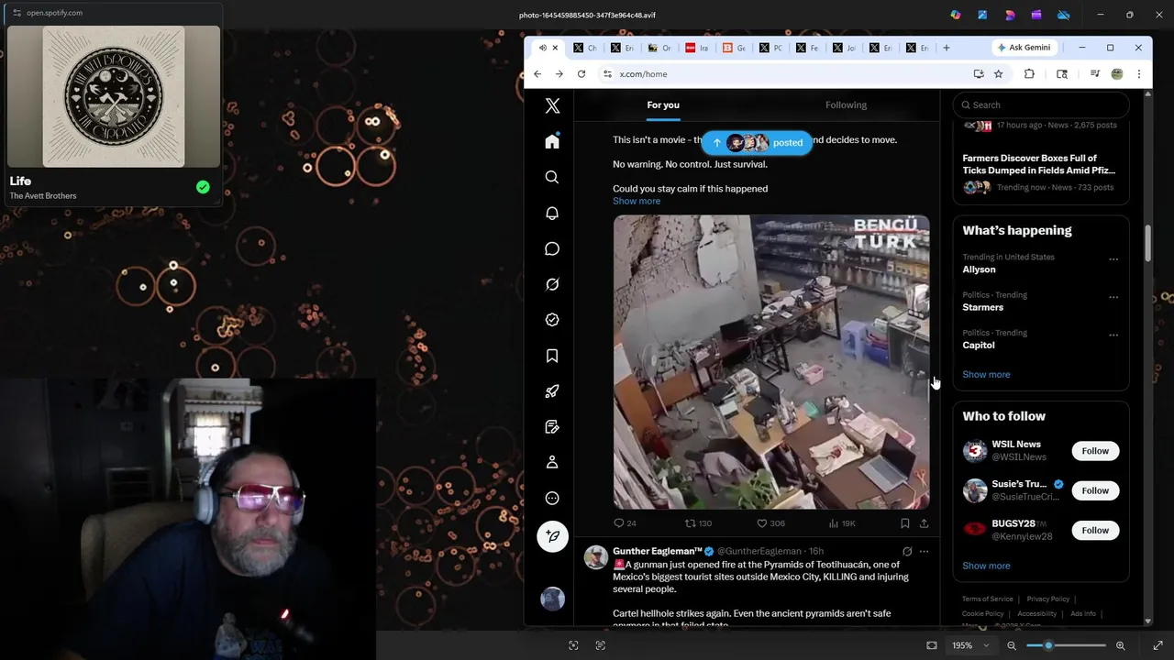Install app icon in address bar
This screenshot has width=1174, height=660.
pyautogui.click(x=979, y=74)
